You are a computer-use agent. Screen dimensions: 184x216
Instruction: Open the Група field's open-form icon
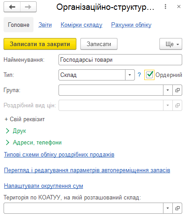coord(177,90)
